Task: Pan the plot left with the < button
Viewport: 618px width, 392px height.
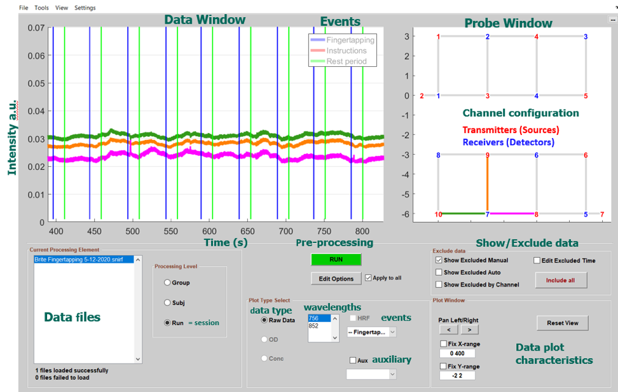Action: pos(449,330)
